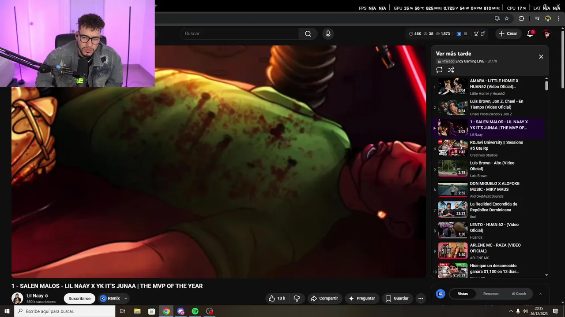
Task: Click the search magnifier button
Action: tap(308, 33)
